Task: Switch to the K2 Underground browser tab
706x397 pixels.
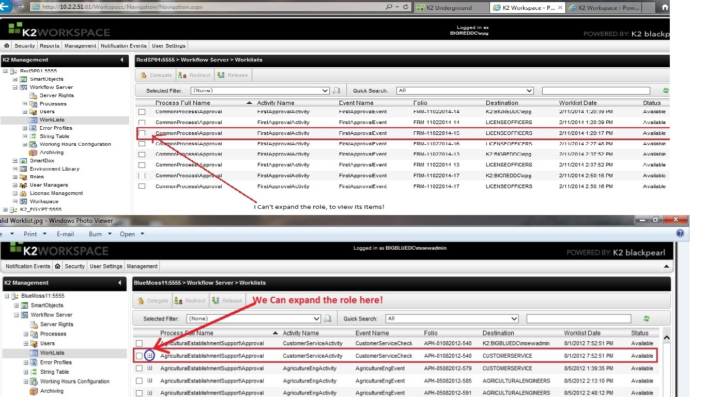Action: click(450, 8)
